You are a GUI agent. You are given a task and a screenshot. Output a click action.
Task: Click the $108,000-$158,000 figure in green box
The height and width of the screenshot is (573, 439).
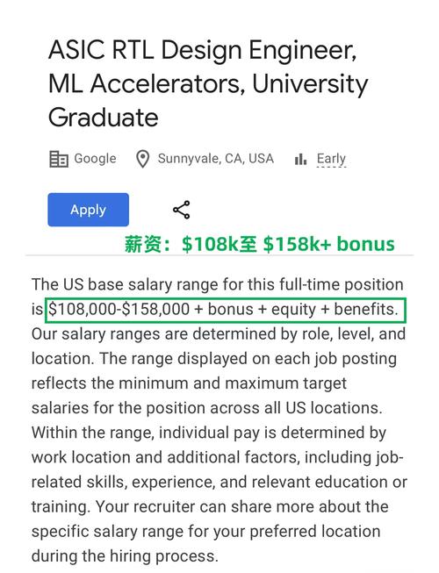[119, 310]
